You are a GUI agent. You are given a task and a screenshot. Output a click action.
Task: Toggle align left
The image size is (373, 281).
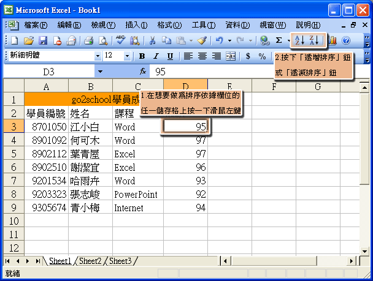click(188, 56)
